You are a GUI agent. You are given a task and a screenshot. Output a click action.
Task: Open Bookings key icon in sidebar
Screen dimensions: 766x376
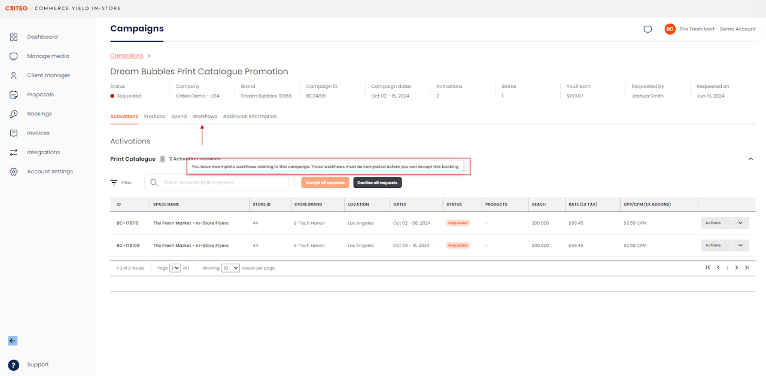point(14,114)
